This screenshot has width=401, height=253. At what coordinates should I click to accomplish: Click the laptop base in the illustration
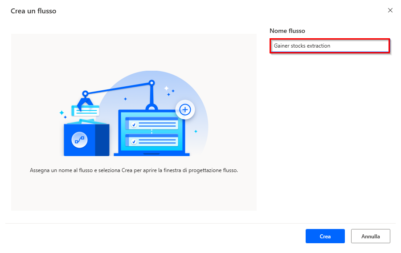click(x=151, y=154)
